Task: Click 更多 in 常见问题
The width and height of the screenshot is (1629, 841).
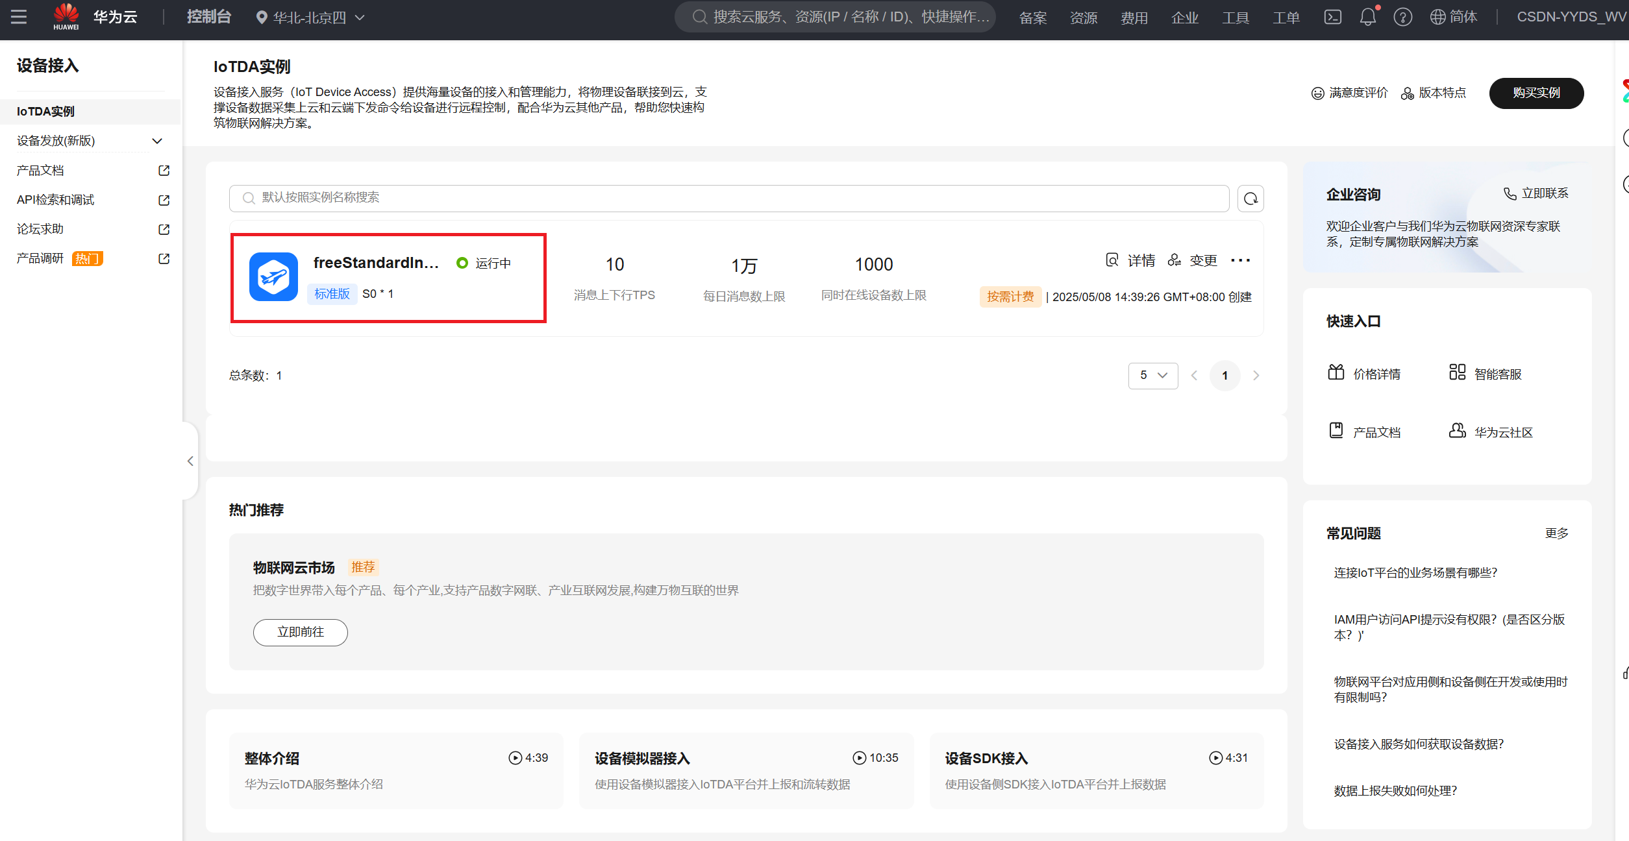Action: click(1556, 533)
